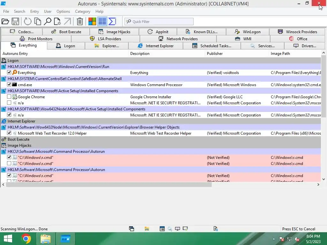The height and width of the screenshot is (245, 327).
Task: Click the Everything magnifier icon in Run row
Action: (x=15, y=72)
